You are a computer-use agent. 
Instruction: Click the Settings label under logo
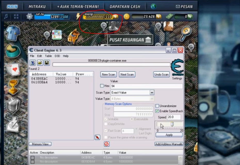coord(177,78)
